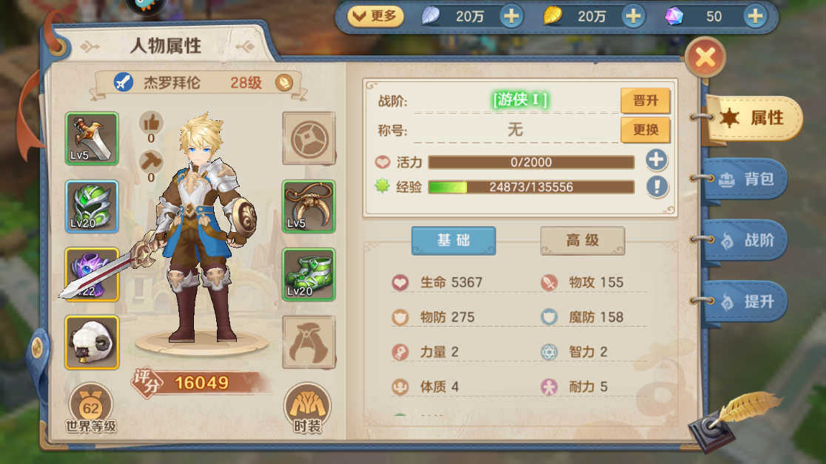Add vitality with the 活力 plus button
826x464 pixels.
coord(657,160)
